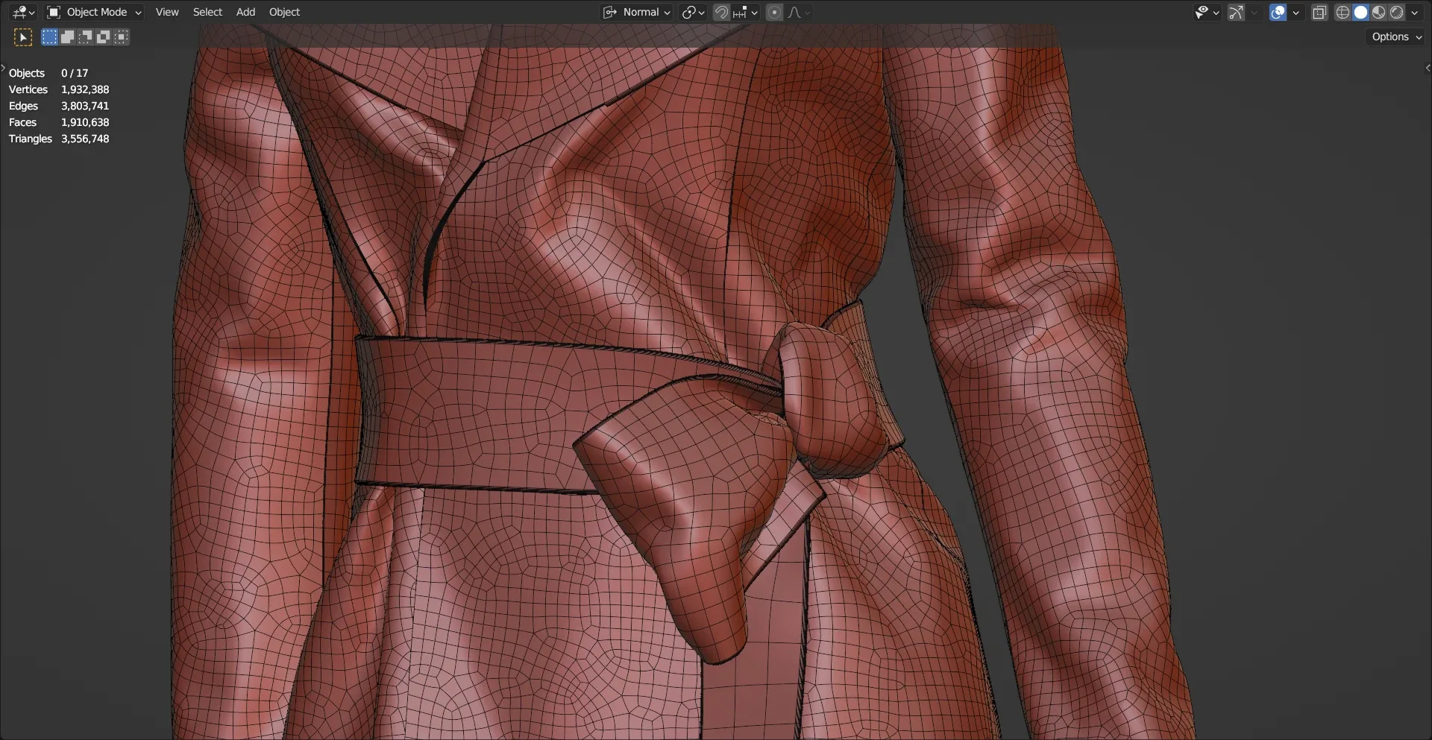Open the pivot point dropdown

click(693, 12)
